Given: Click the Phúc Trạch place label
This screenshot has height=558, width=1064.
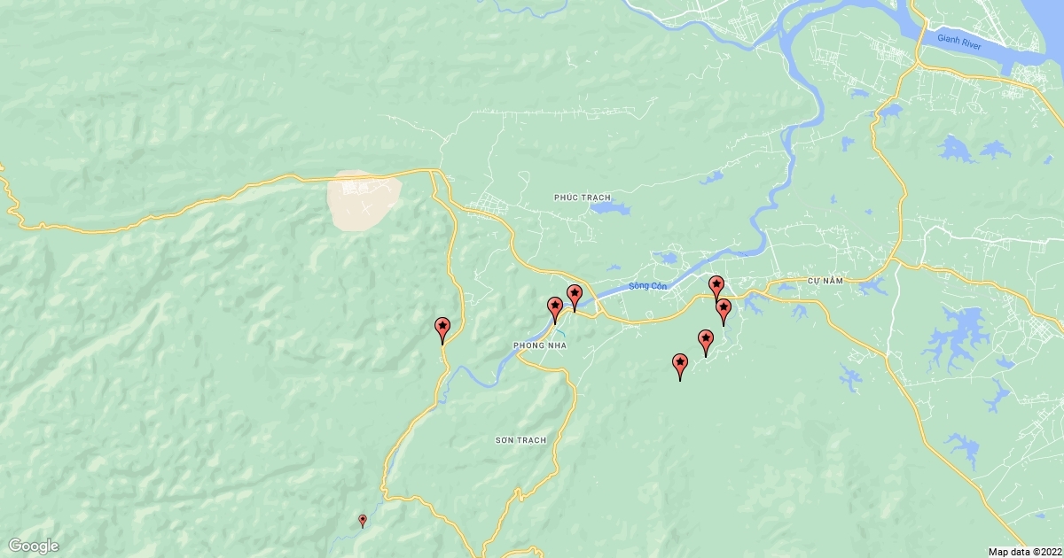Looking at the screenshot, I should pos(583,197).
